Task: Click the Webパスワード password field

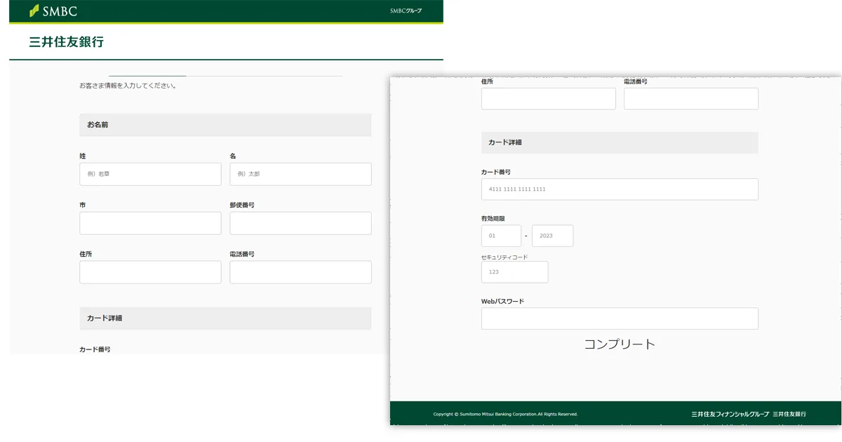Action: [x=620, y=319]
